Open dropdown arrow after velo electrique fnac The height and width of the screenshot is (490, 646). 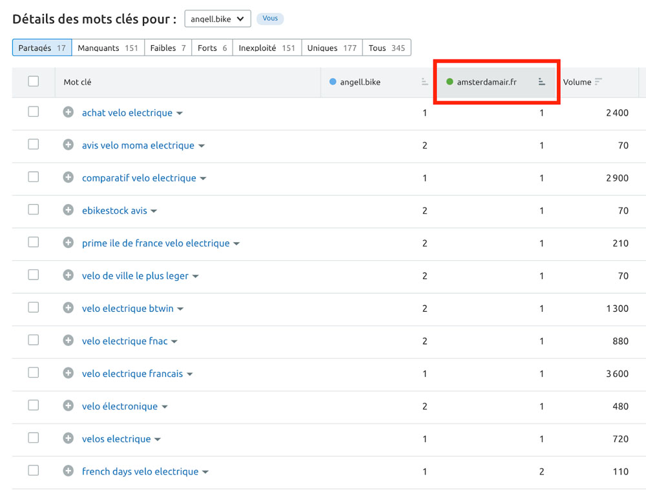(x=174, y=342)
